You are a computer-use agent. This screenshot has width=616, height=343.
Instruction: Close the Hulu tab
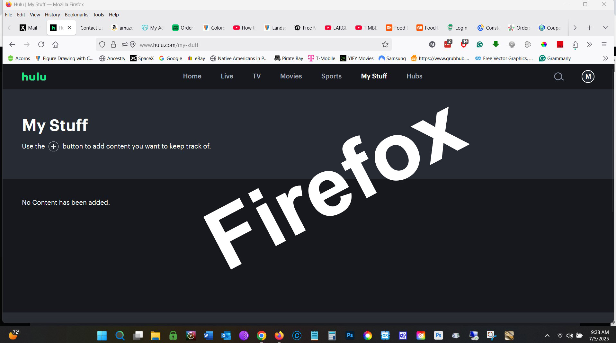coord(69,28)
